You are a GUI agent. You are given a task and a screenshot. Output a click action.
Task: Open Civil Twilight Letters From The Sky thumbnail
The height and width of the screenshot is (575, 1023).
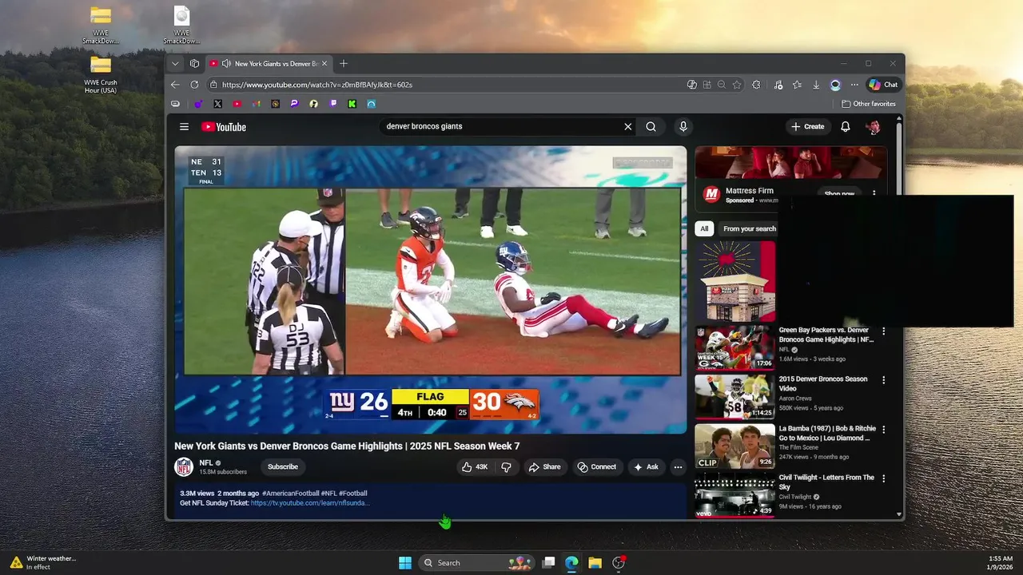tap(734, 494)
